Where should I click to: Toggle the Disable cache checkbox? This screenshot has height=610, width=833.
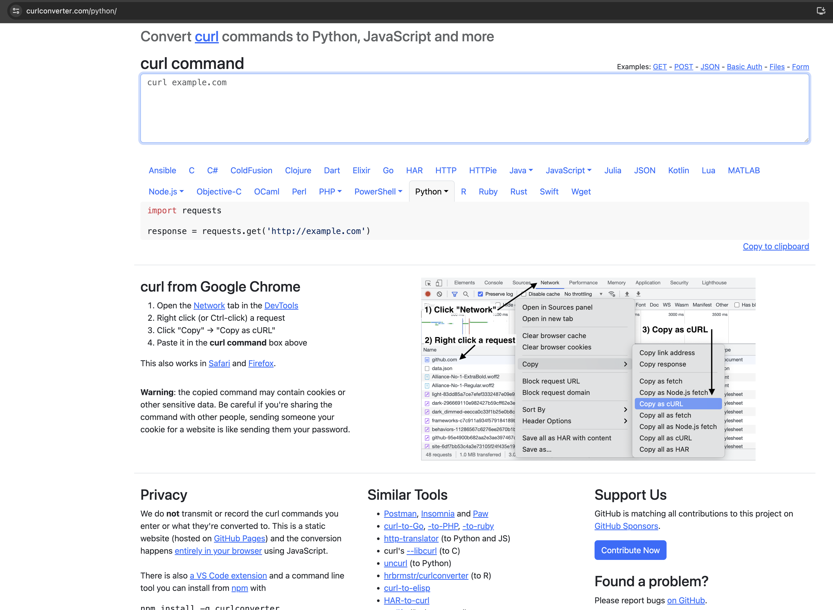pyautogui.click(x=524, y=294)
